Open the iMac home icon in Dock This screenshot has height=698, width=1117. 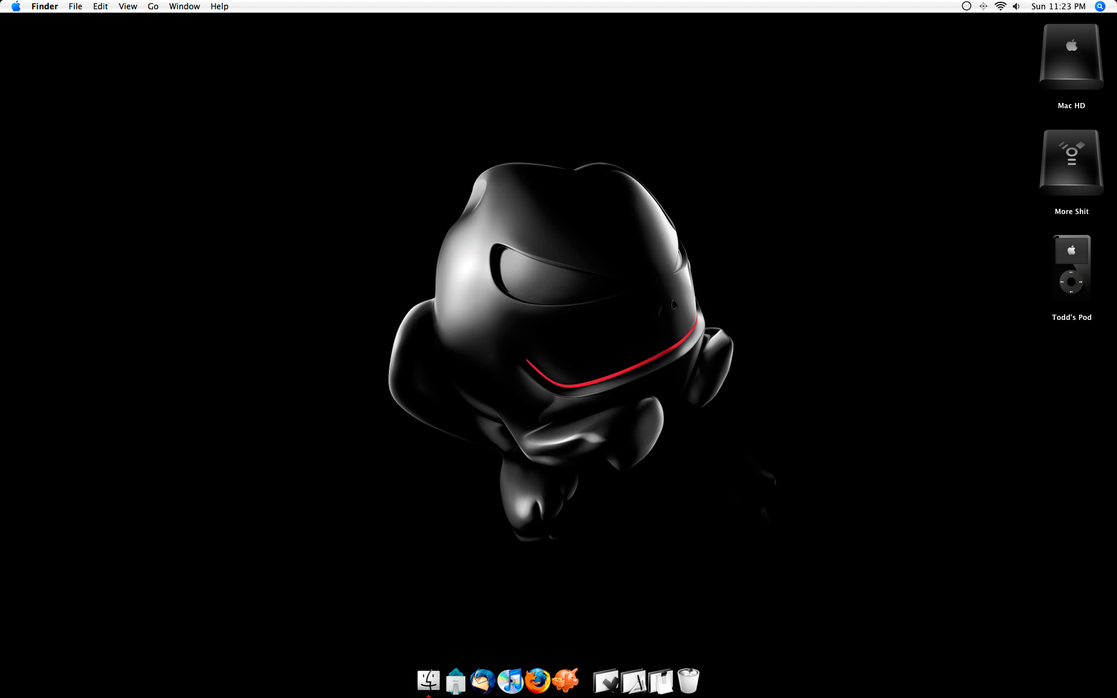click(x=456, y=681)
